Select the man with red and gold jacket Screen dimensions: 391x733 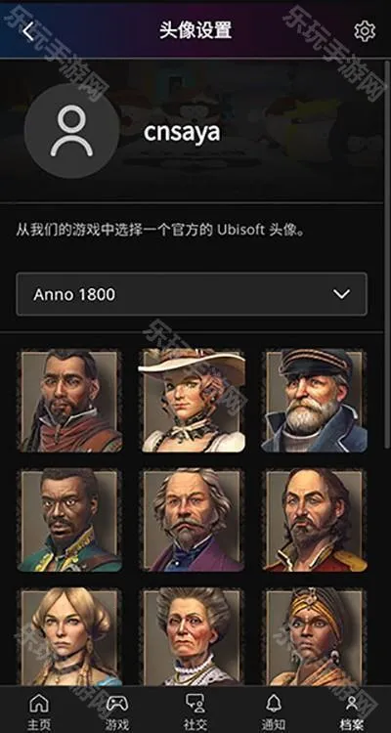(x=315, y=520)
